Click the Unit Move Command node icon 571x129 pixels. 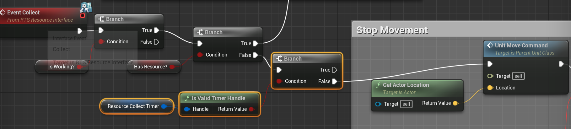pos(490,46)
